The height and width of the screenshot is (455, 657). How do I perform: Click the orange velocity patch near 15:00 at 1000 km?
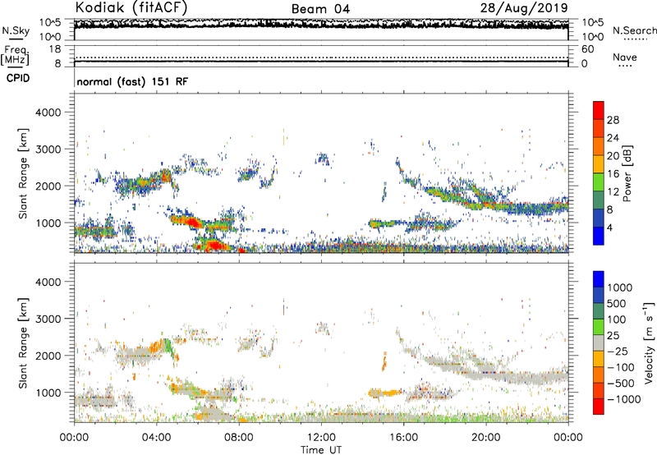pos(384,393)
